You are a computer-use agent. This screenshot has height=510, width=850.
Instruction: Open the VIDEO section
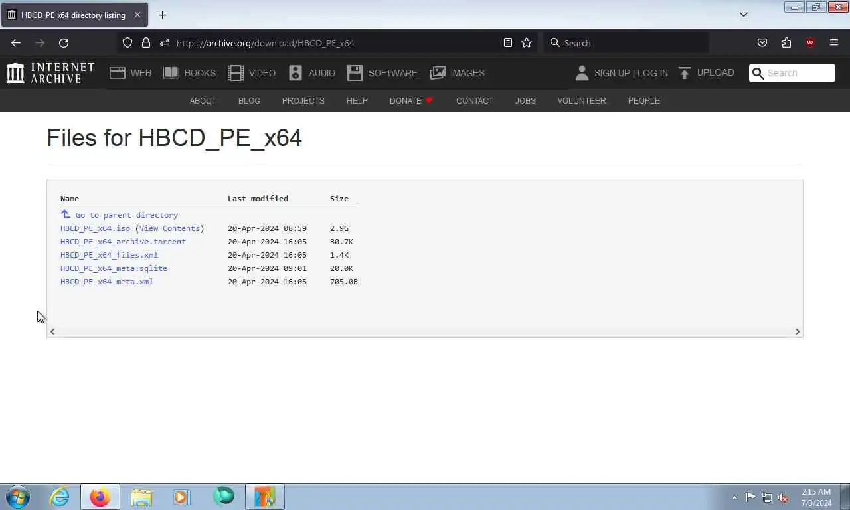pos(252,73)
